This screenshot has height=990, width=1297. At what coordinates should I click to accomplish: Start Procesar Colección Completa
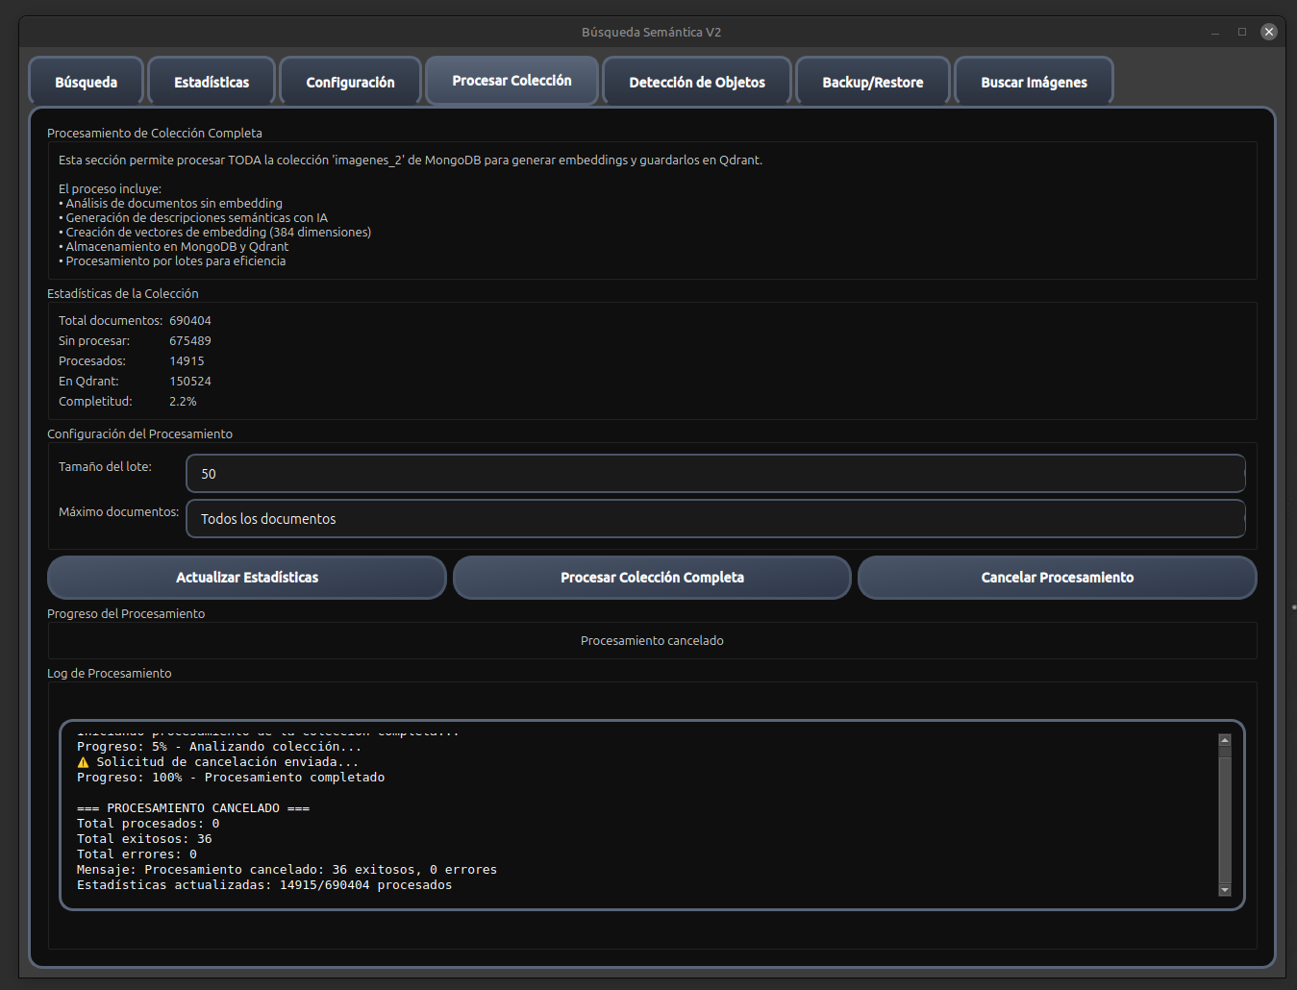coord(652,577)
